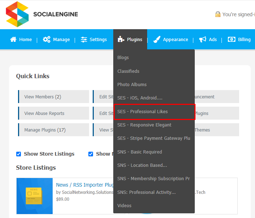Click the $89.00 price text
This screenshot has height=218, width=255.
click(x=63, y=199)
